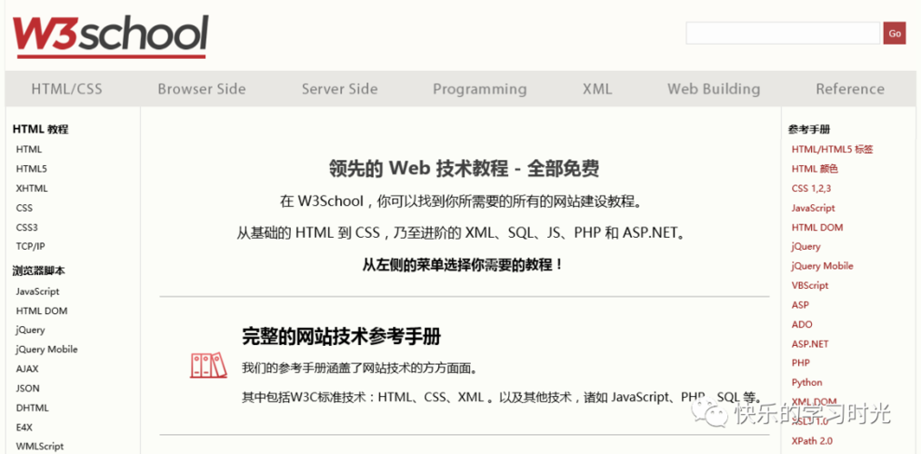
Task: Open HTML 颜色 reference link
Action: pyautogui.click(x=815, y=169)
